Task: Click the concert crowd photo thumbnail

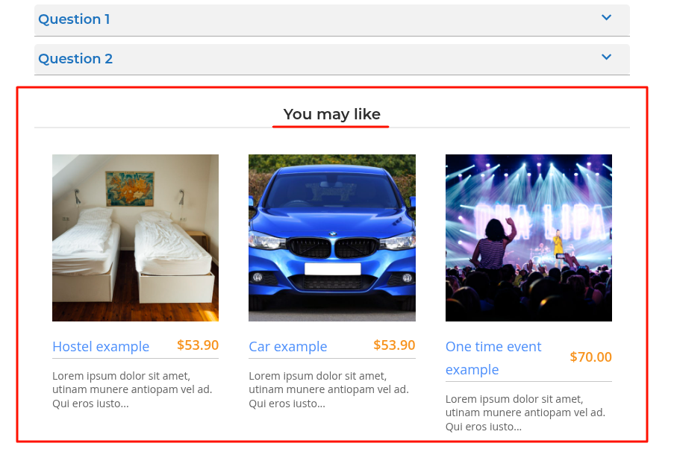Action: point(528,238)
